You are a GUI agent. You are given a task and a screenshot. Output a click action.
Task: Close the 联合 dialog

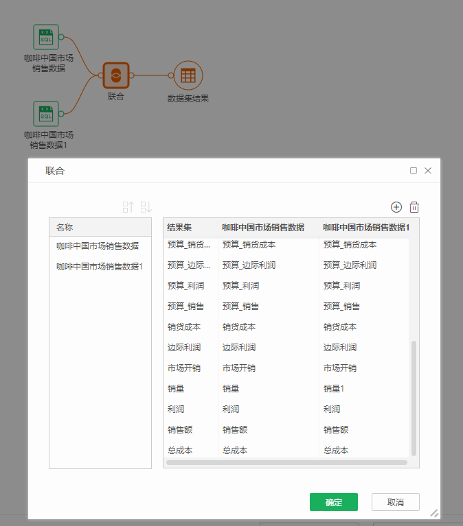(428, 171)
